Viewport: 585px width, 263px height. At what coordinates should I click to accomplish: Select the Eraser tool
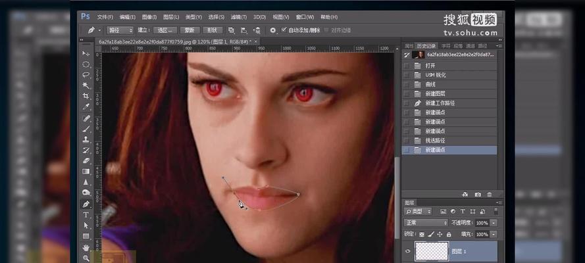tap(86, 160)
